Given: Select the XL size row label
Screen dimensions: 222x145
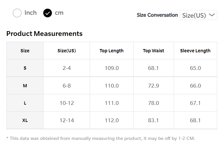Looking at the screenshot, I should (25, 120).
